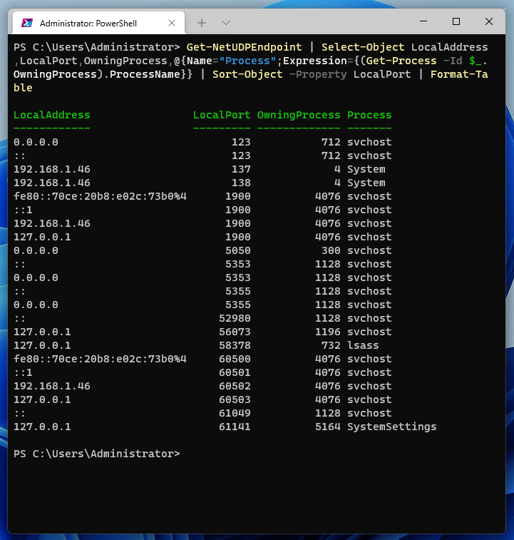Image resolution: width=514 pixels, height=540 pixels.
Task: Click port 137 in the System row
Action: (x=241, y=170)
